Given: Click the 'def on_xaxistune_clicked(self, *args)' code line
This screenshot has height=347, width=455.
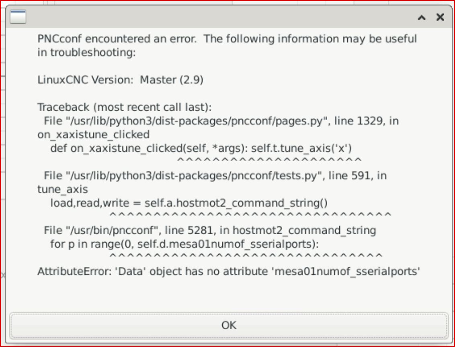Looking at the screenshot, I should (201, 148).
